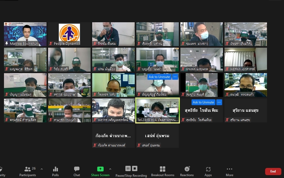Open Breakout Rooms

click(x=162, y=171)
